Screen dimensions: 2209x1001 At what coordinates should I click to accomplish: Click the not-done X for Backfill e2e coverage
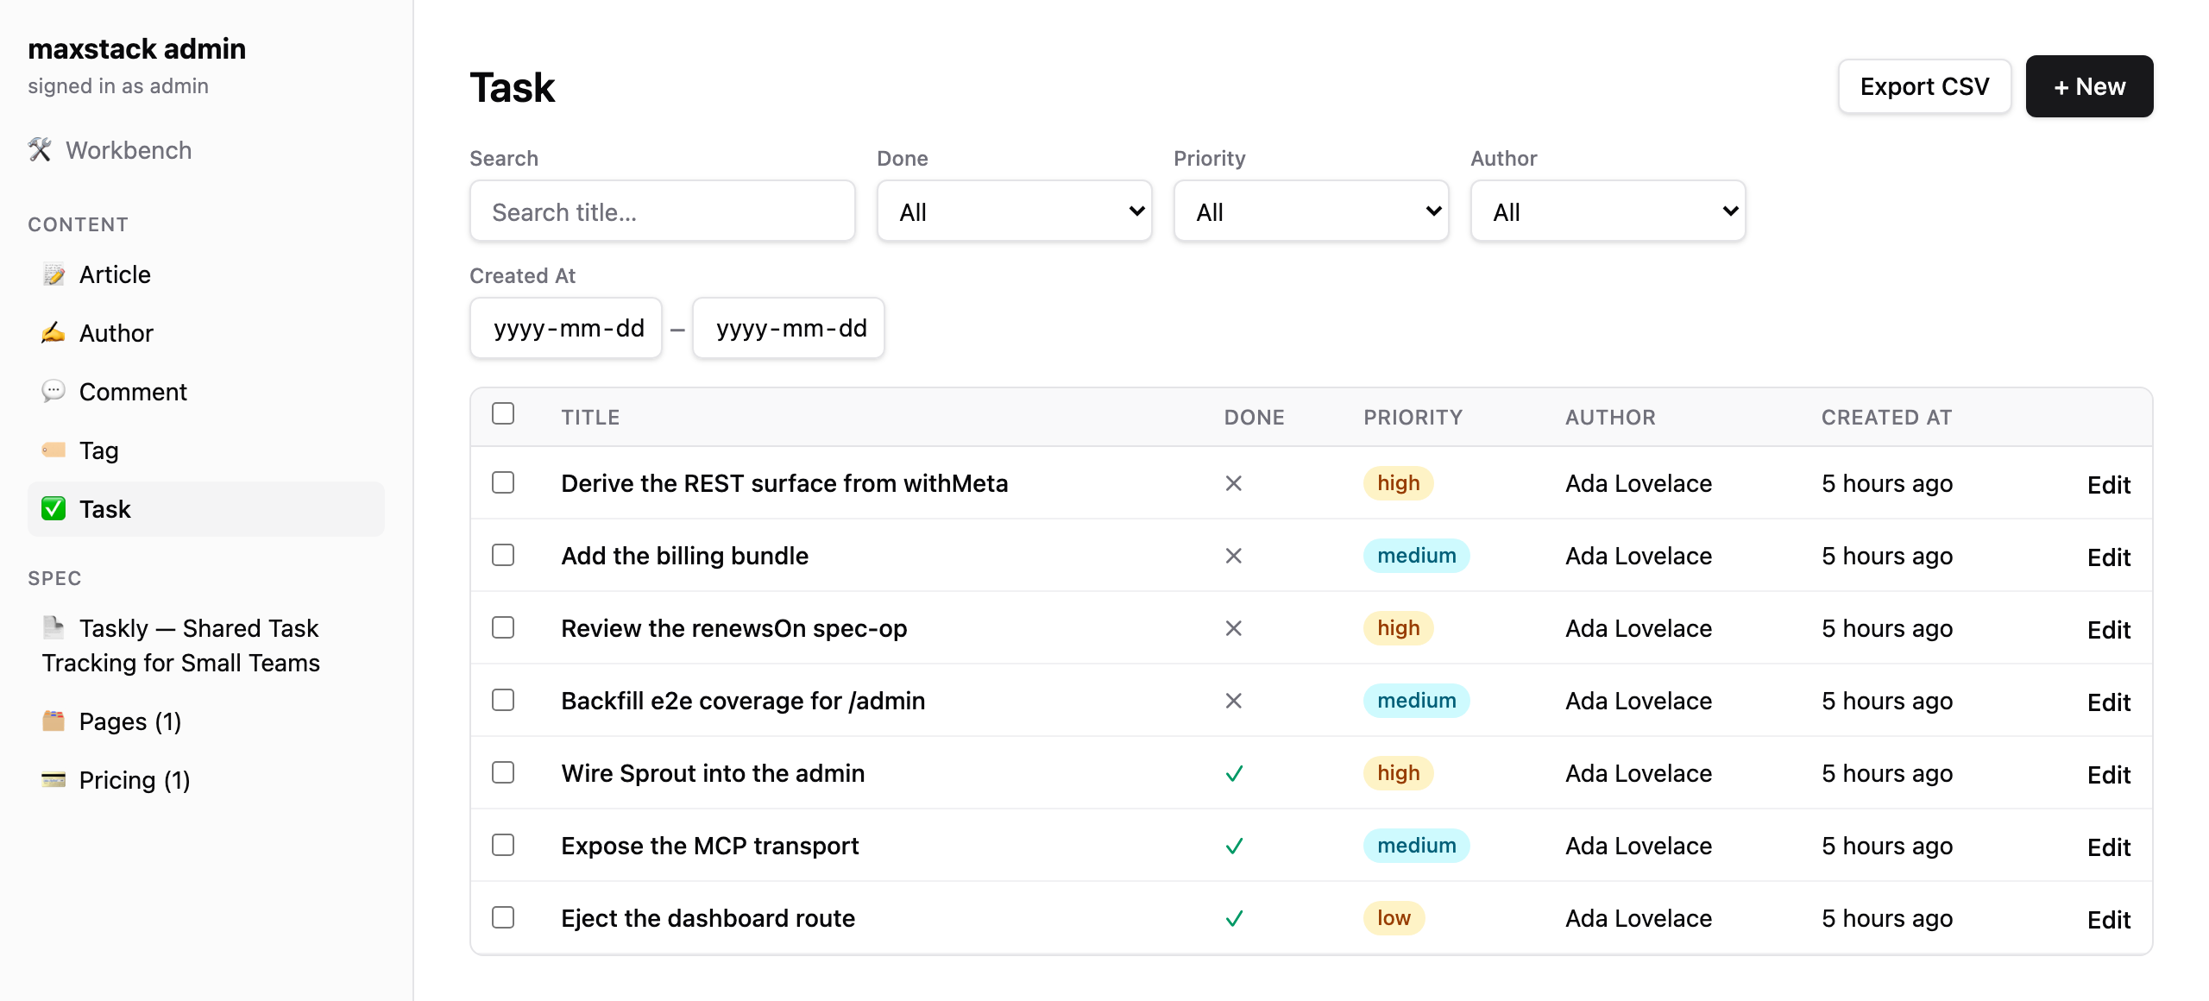pos(1234,701)
